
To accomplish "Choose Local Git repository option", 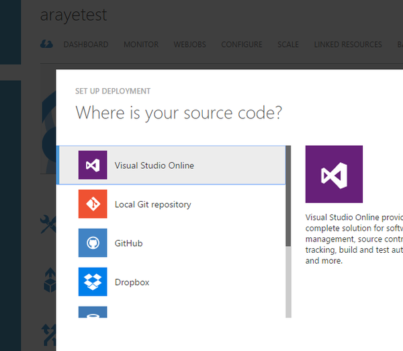I will pyautogui.click(x=171, y=204).
